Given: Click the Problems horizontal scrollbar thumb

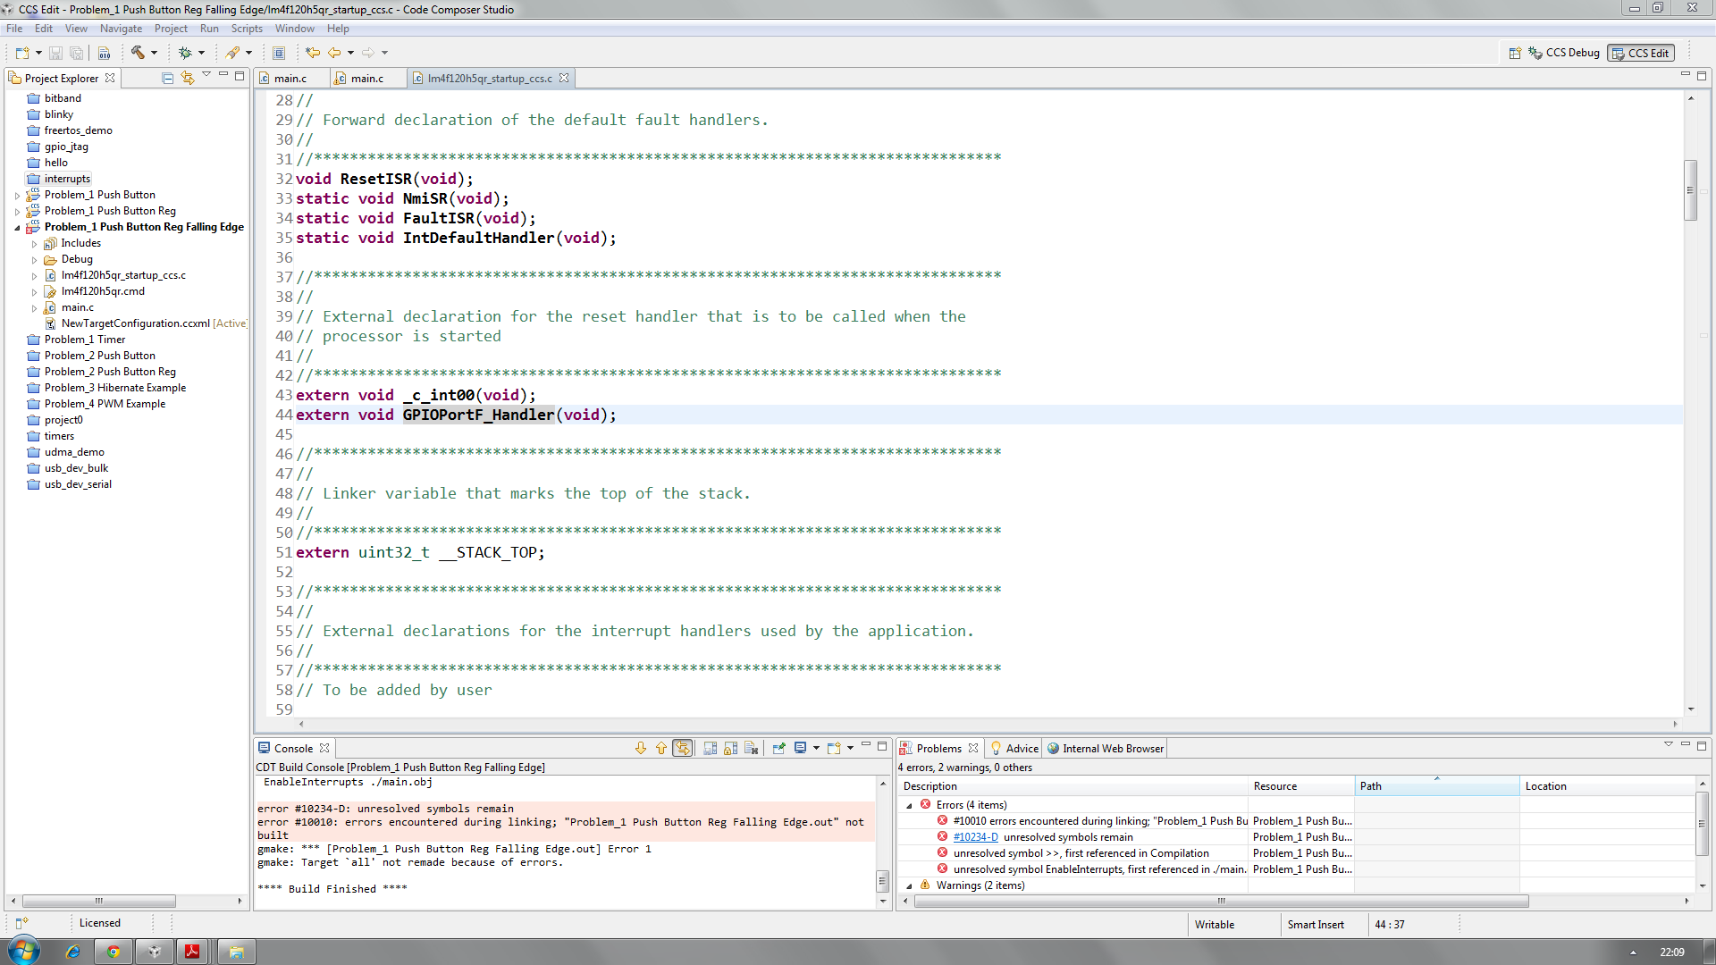Looking at the screenshot, I should [1221, 901].
